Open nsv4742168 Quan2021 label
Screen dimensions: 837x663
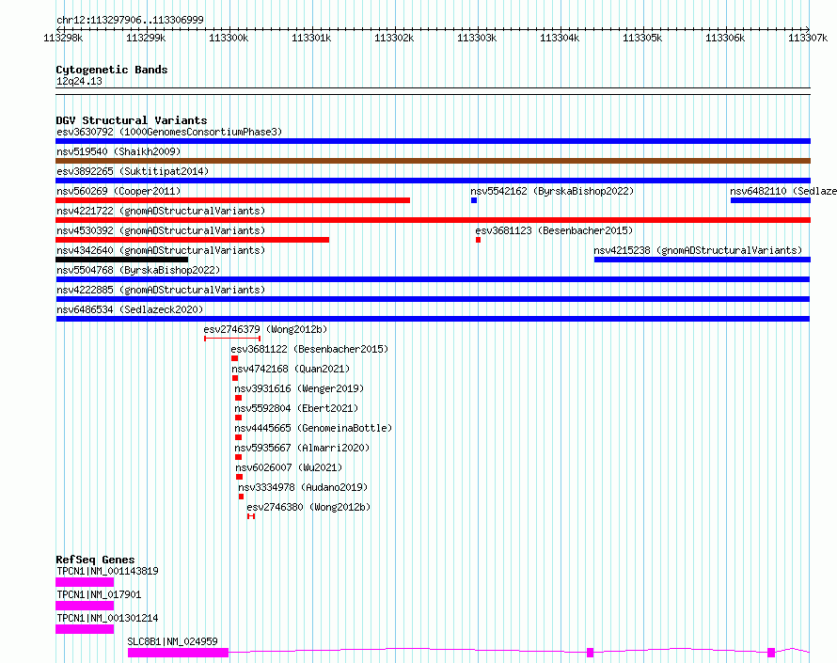(291, 369)
